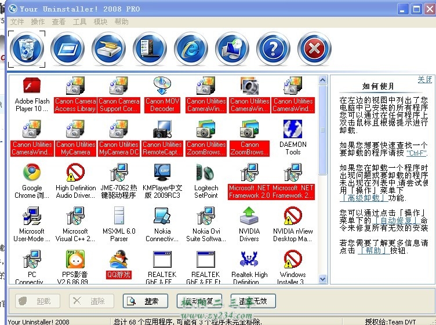Select Canon Utilities RemoteCapture entry
This screenshot has height=325, width=436.
[x=162, y=138]
